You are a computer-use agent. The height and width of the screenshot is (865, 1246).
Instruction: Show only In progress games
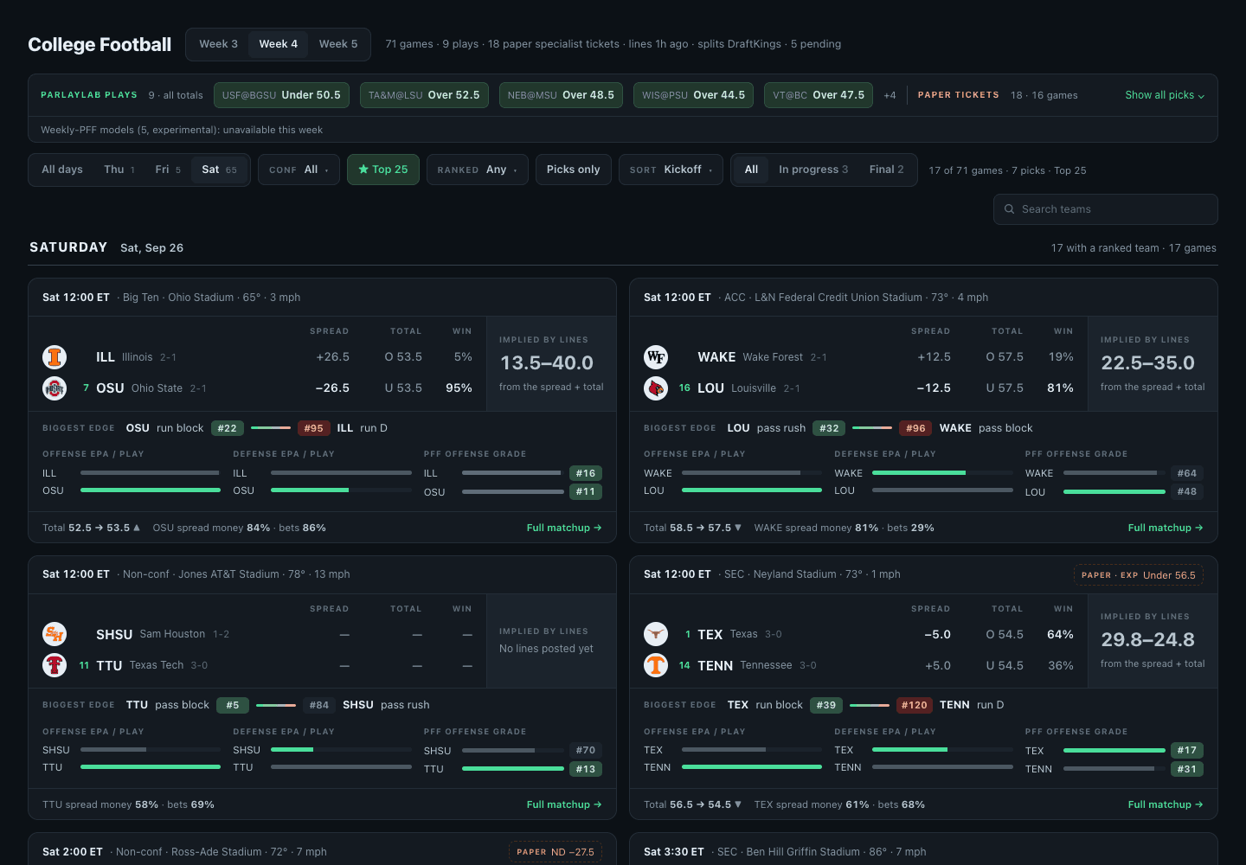(x=813, y=170)
